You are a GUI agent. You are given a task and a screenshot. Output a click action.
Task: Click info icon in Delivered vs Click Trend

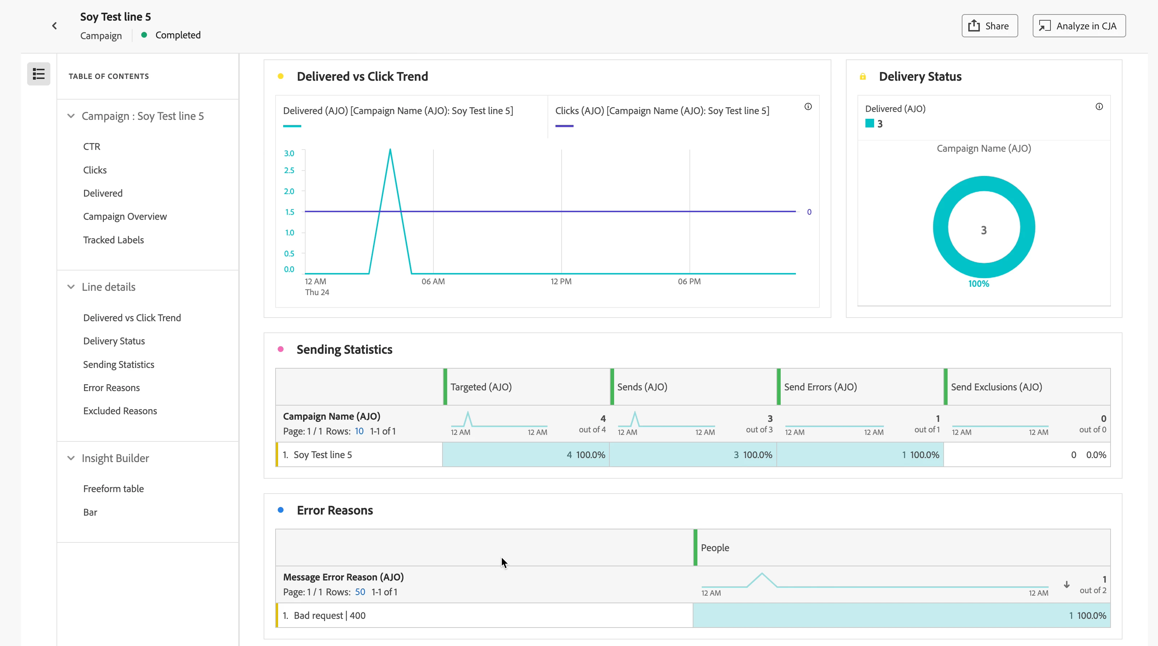[x=808, y=106]
